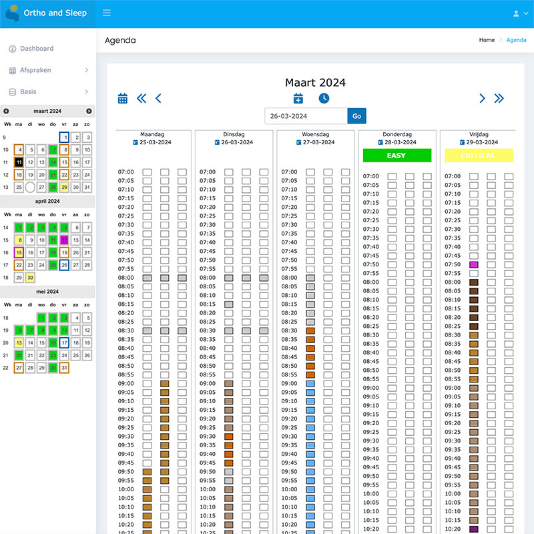The image size is (534, 534).
Task: Click the maart 2024 month header
Action: pos(47,111)
